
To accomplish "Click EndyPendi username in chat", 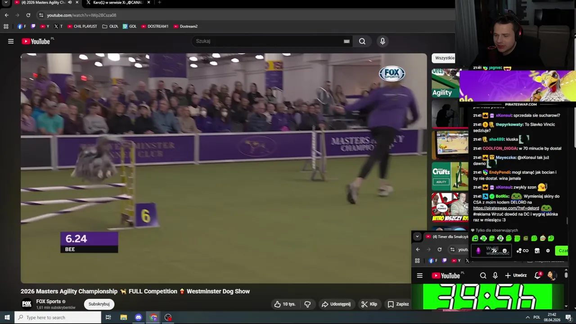I will coord(499,172).
